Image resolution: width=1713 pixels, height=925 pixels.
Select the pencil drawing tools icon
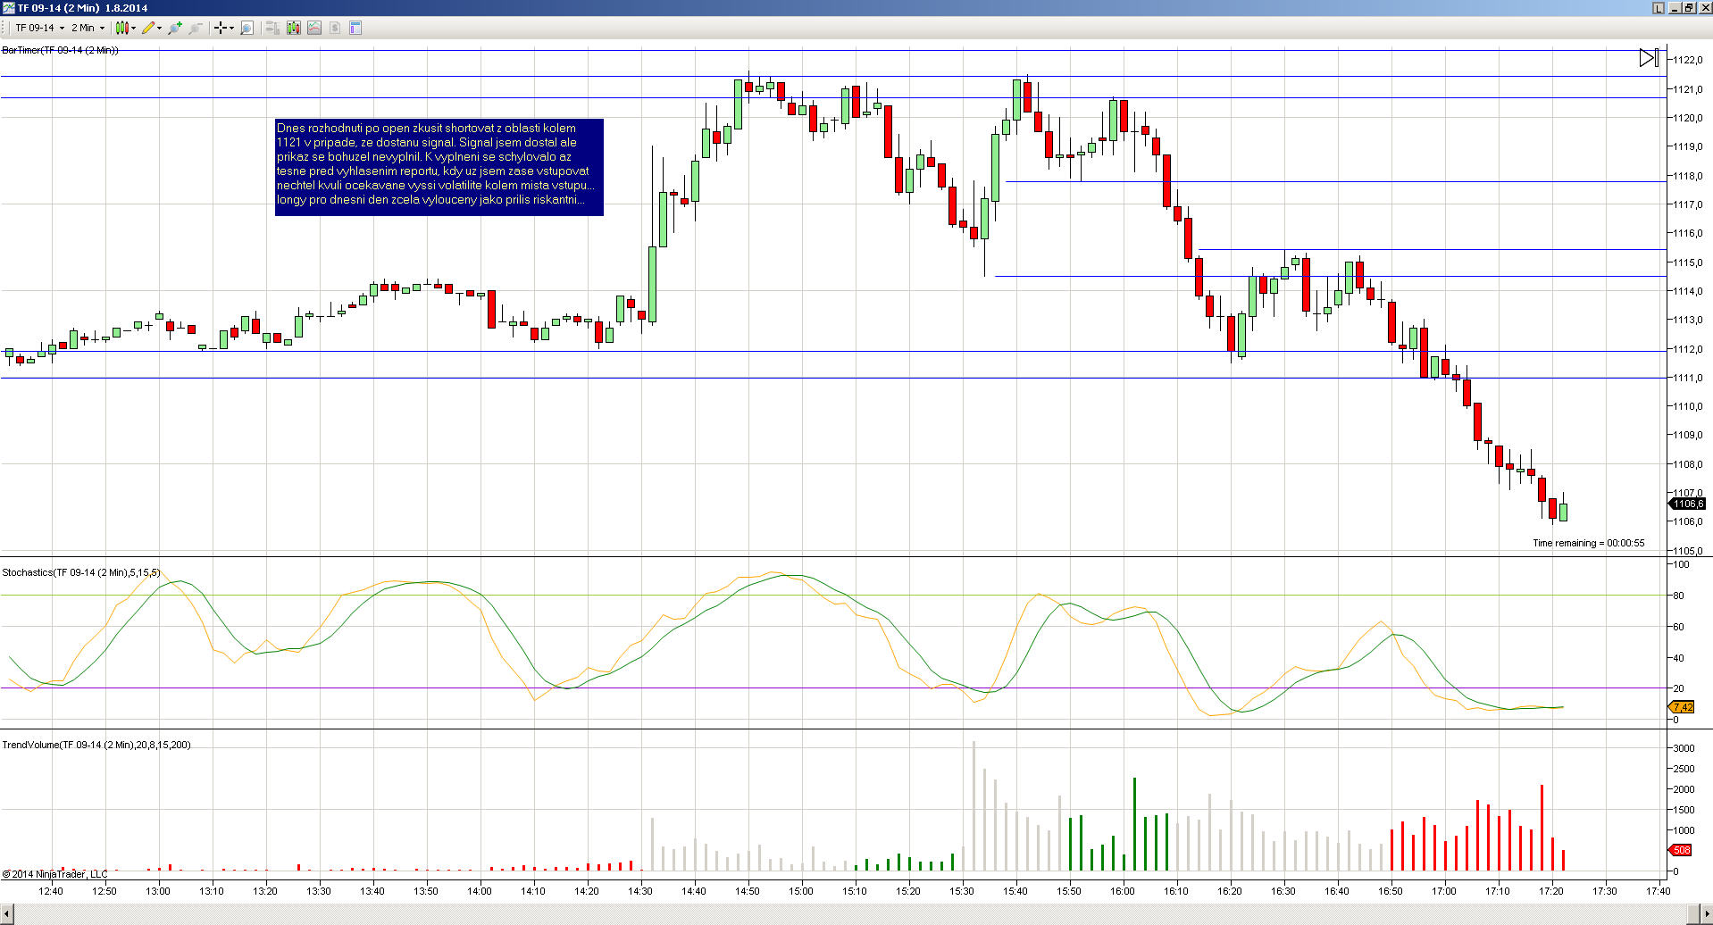(x=148, y=28)
